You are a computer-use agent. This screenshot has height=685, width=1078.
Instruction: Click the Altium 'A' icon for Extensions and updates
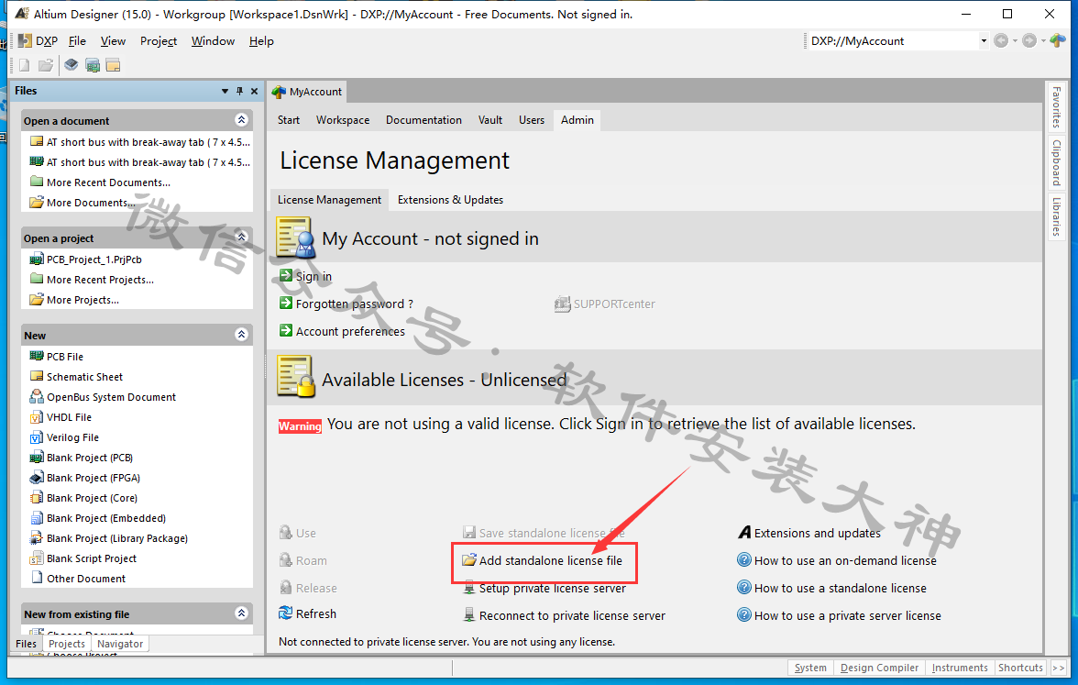coord(744,532)
